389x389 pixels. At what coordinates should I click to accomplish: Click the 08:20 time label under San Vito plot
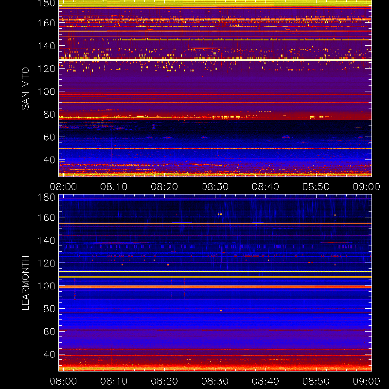(x=164, y=187)
